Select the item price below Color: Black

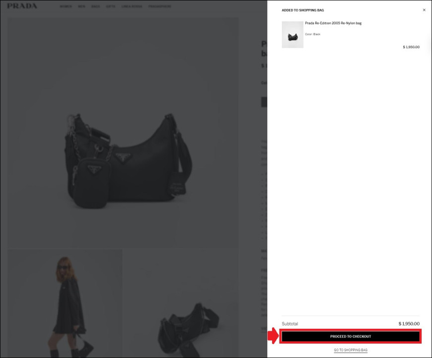click(x=411, y=47)
